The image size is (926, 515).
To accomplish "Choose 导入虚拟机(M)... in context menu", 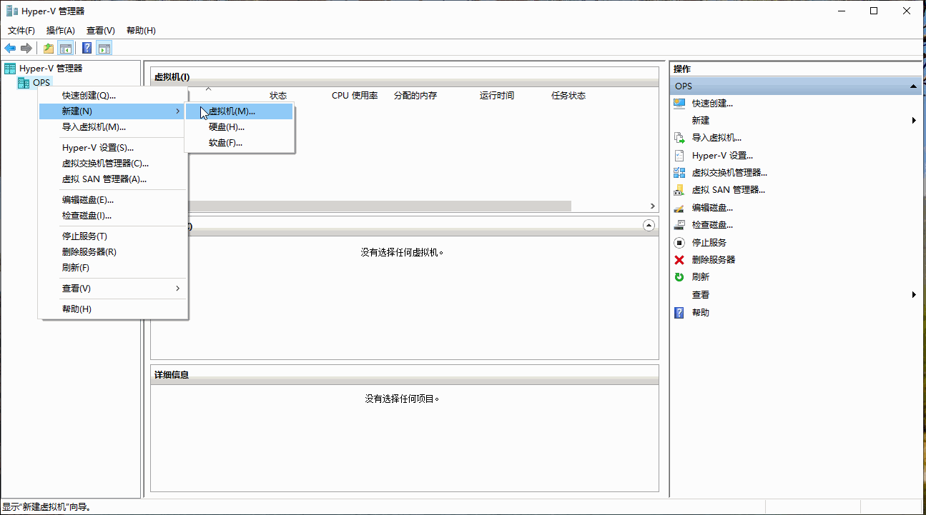I will (113, 127).
